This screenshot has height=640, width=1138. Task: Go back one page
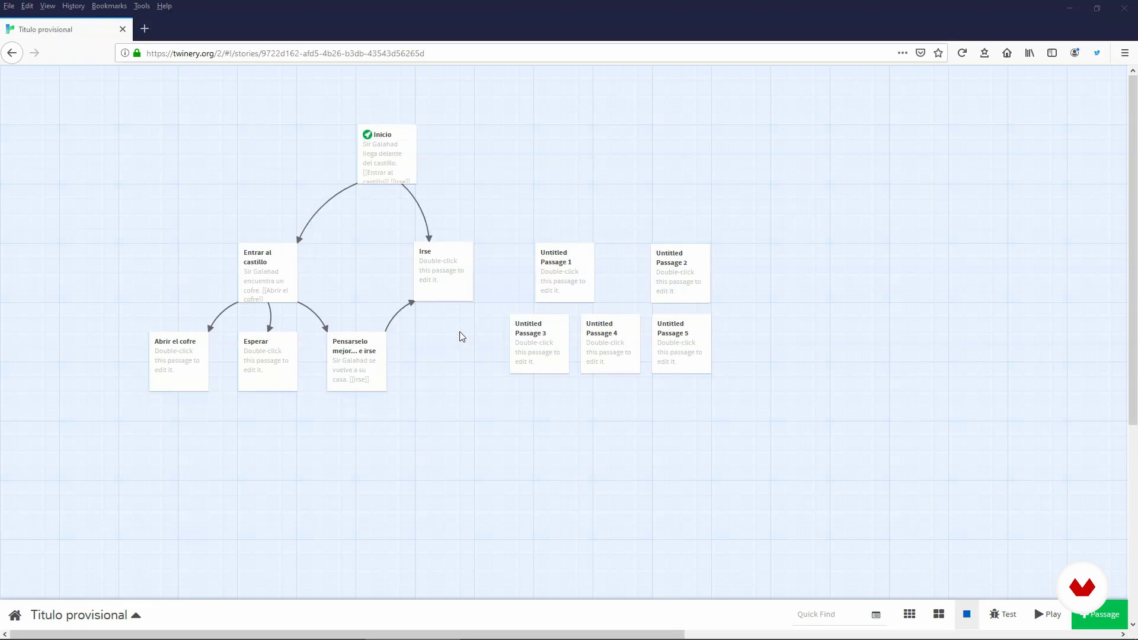coord(12,53)
